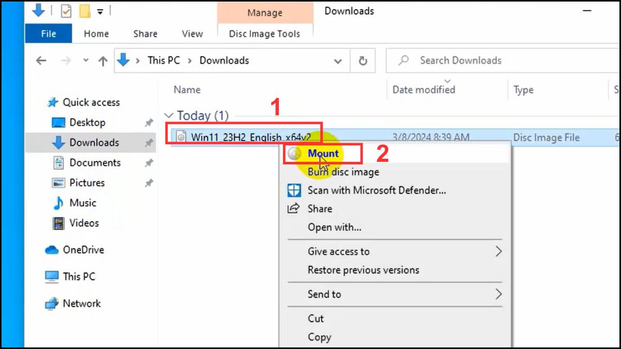Collapse the Today (1) group
This screenshot has width=621, height=349.
[x=169, y=115]
